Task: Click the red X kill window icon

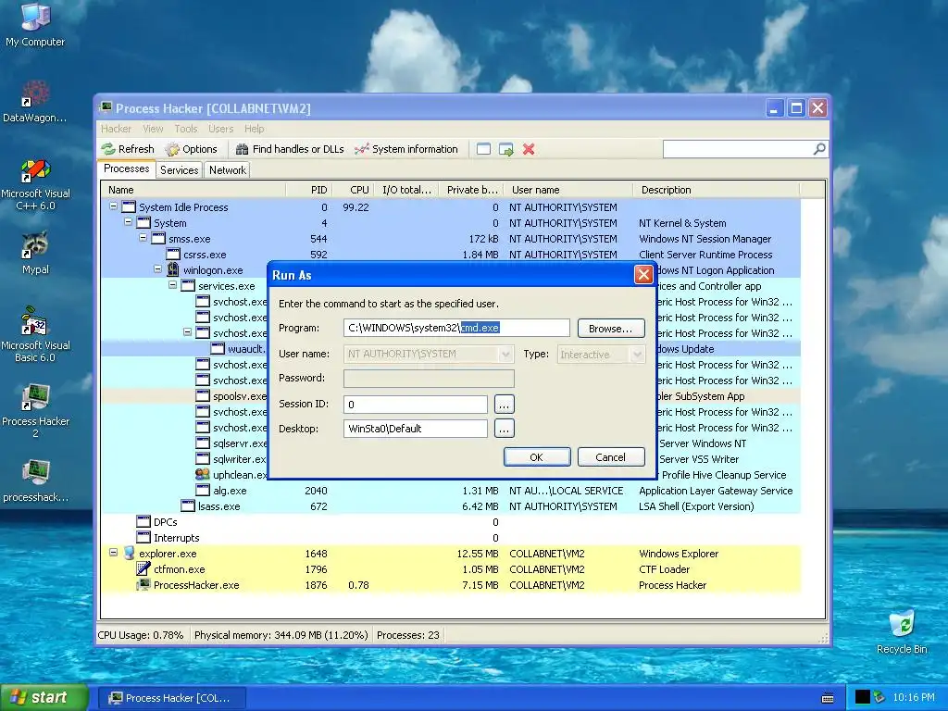Action: (x=529, y=149)
